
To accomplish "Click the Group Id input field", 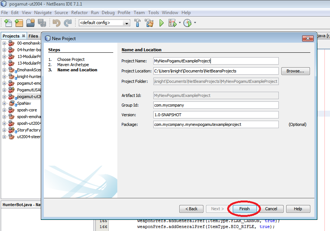I will click(216, 105).
